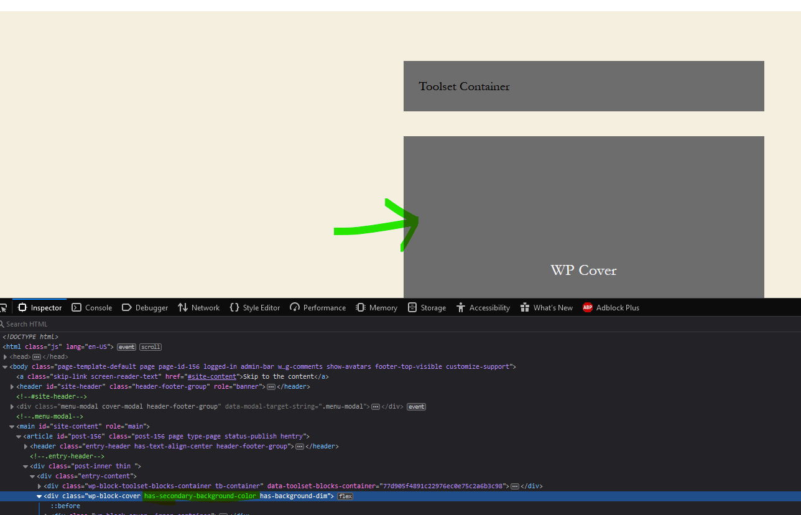Collapse the selected wp-block-cover div
801x515 pixels.
coord(40,496)
